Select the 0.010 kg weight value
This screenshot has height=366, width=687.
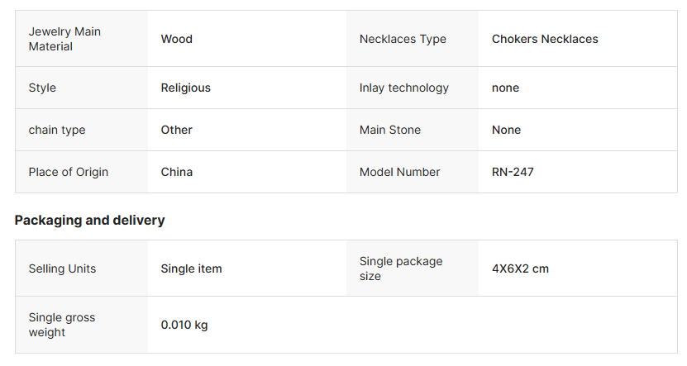tap(184, 325)
